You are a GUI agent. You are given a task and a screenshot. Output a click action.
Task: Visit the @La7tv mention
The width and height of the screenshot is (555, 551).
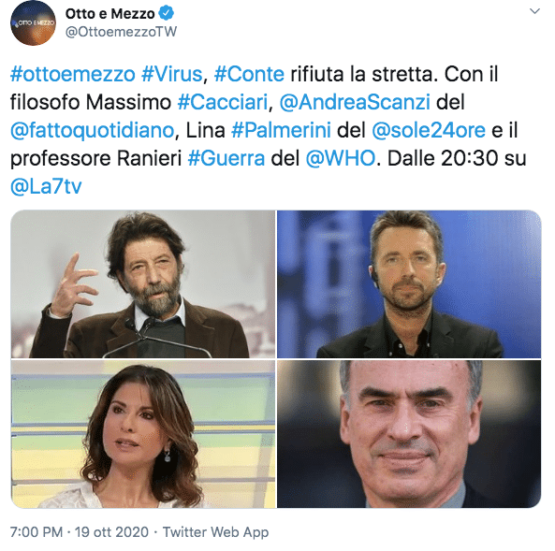[46, 186]
